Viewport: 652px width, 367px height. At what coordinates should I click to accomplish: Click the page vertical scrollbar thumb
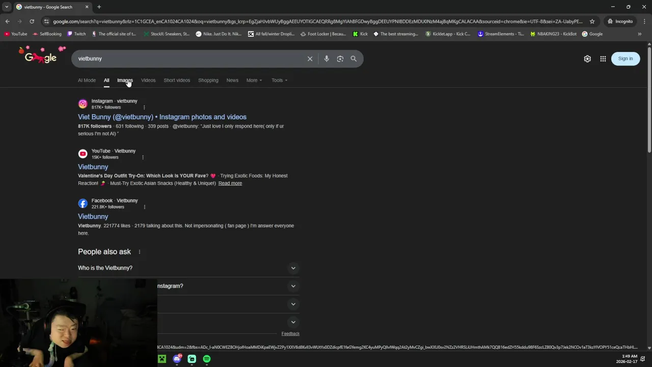[x=649, y=100]
